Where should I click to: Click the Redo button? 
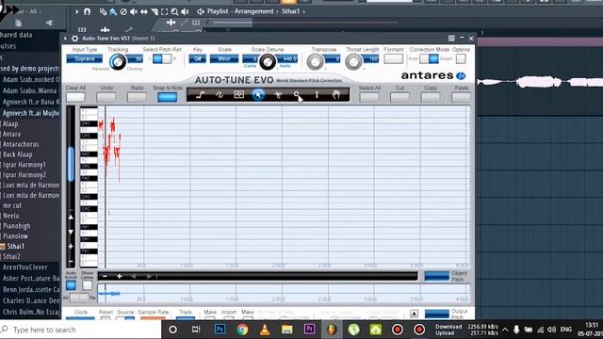[x=137, y=97]
